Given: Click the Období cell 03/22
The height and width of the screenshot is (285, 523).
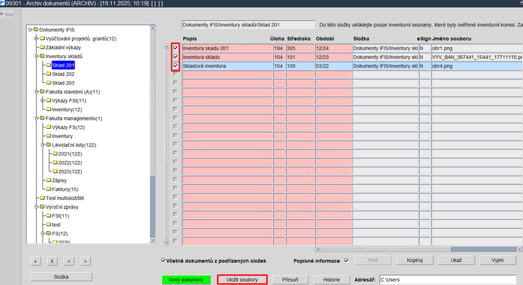Looking at the screenshot, I should (333, 66).
